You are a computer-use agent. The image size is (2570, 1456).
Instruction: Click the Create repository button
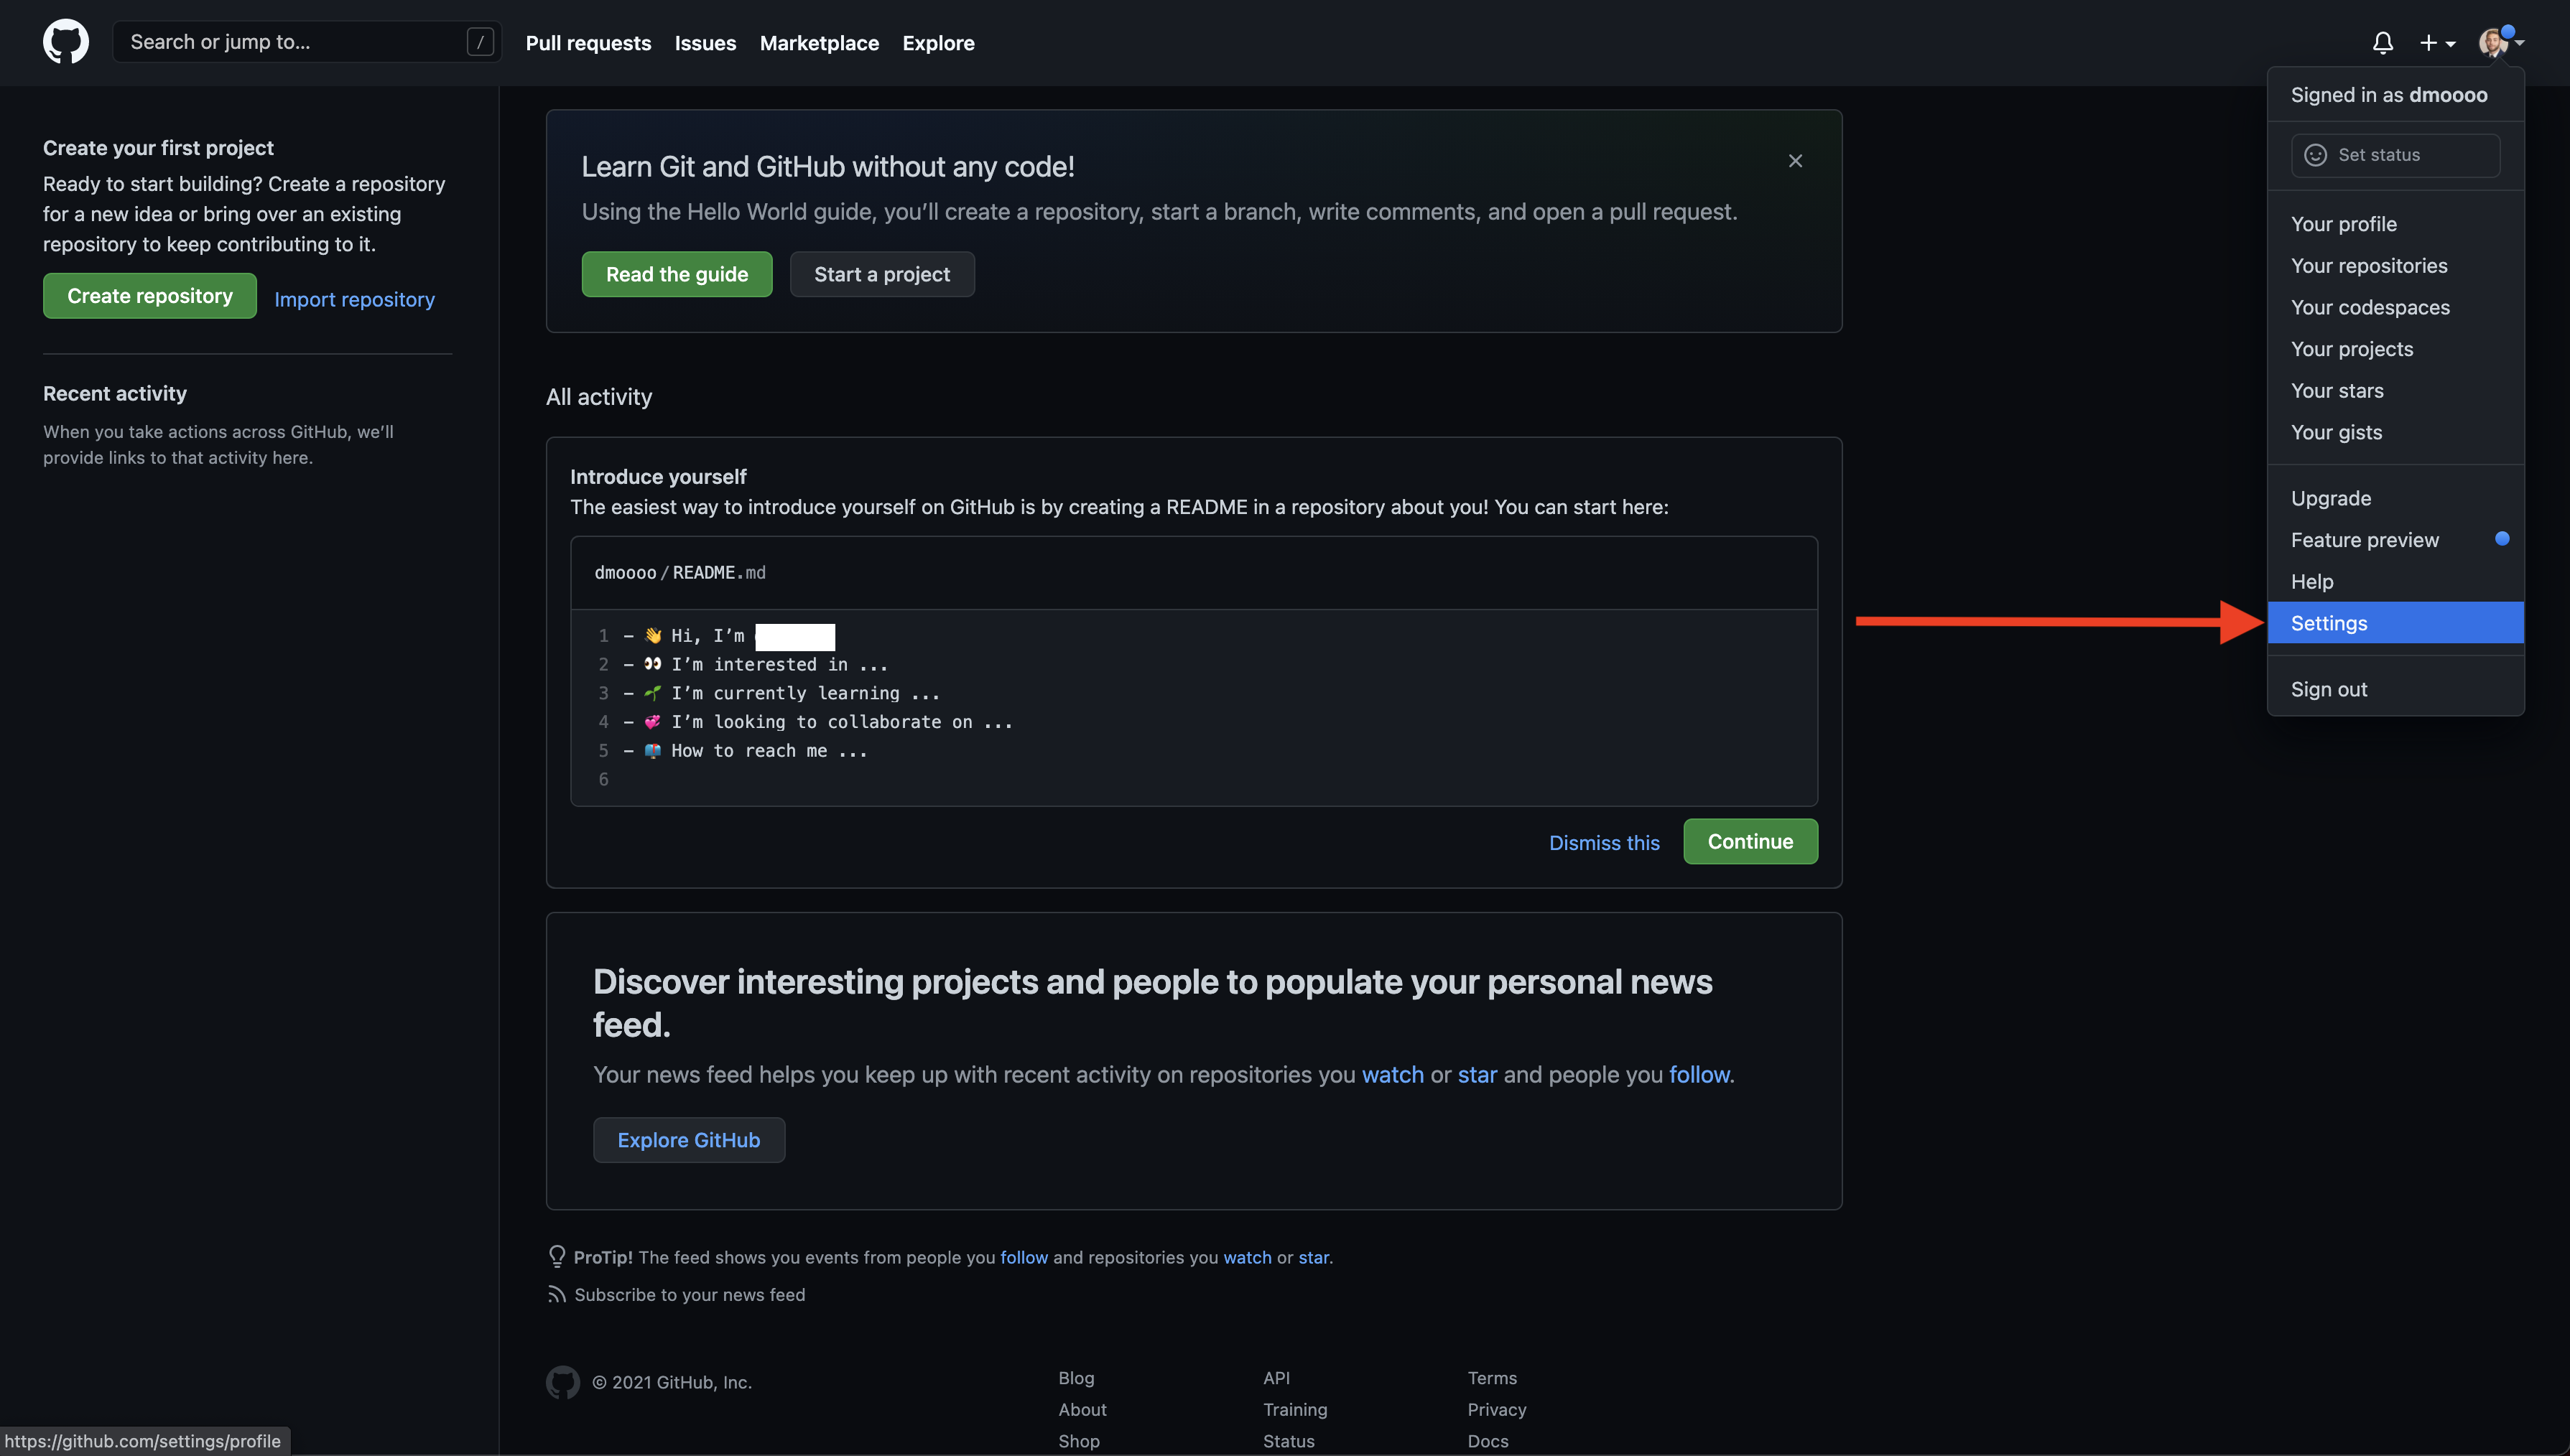click(x=150, y=296)
